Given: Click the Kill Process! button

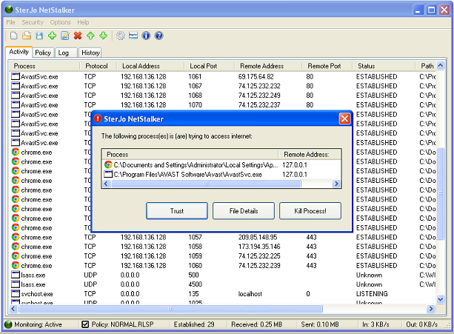Looking at the screenshot, I should (310, 211).
